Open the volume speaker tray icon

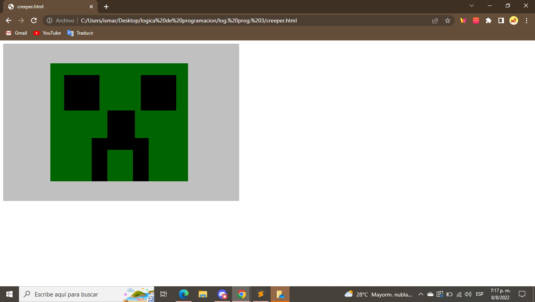tap(468, 294)
